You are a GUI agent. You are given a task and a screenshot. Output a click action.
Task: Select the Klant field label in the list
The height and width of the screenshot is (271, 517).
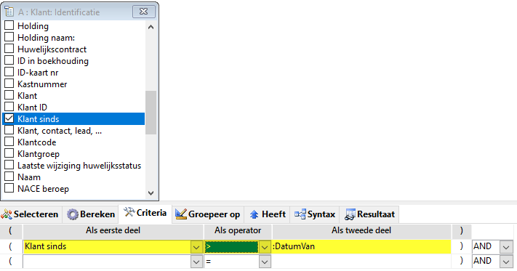[x=28, y=96]
